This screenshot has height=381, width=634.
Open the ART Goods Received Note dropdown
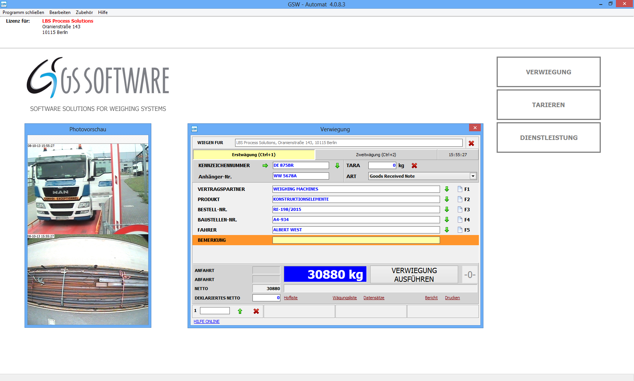coord(473,176)
